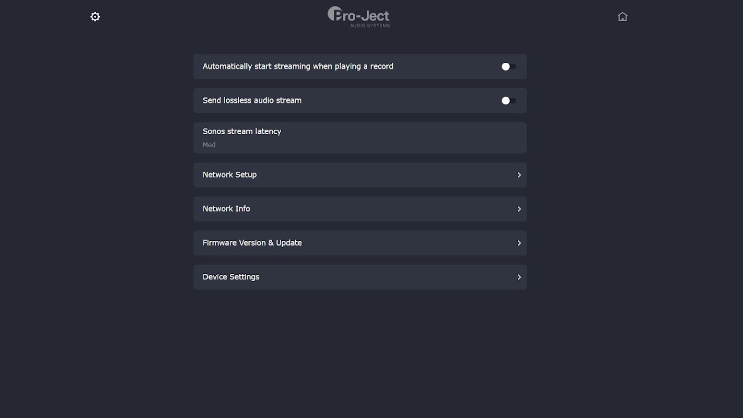Click the circular P emblem in logo
This screenshot has width=743, height=418.
tap(334, 14)
